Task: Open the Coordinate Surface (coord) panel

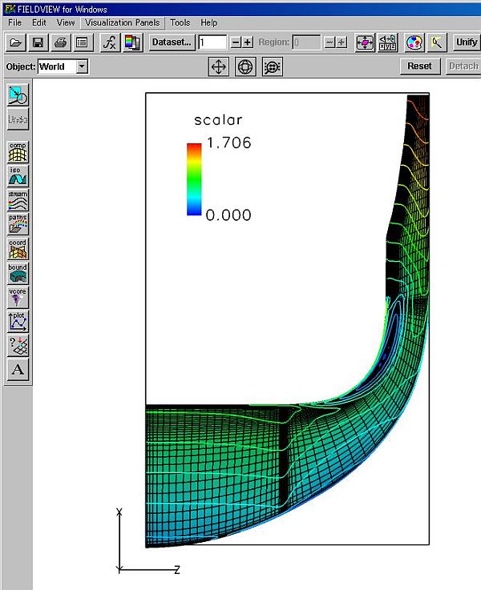Action: click(x=18, y=248)
